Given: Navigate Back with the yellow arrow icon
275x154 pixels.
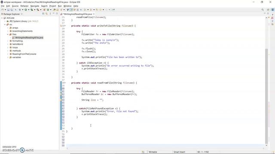Looking at the screenshot, I should click(x=100, y=10).
